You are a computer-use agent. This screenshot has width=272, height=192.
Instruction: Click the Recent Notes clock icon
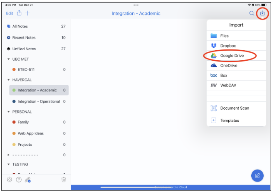tap(8, 37)
